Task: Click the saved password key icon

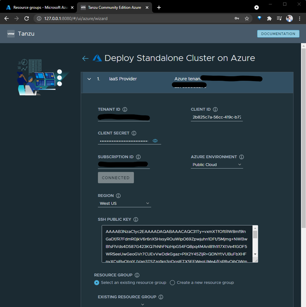Action: 237,19
